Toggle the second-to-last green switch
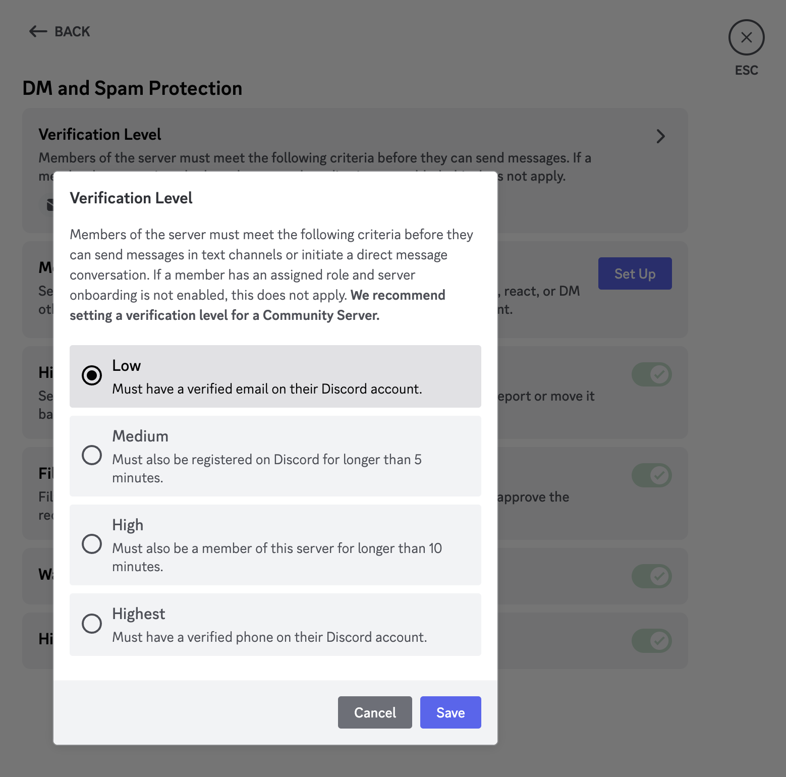The image size is (786, 777). [x=652, y=576]
